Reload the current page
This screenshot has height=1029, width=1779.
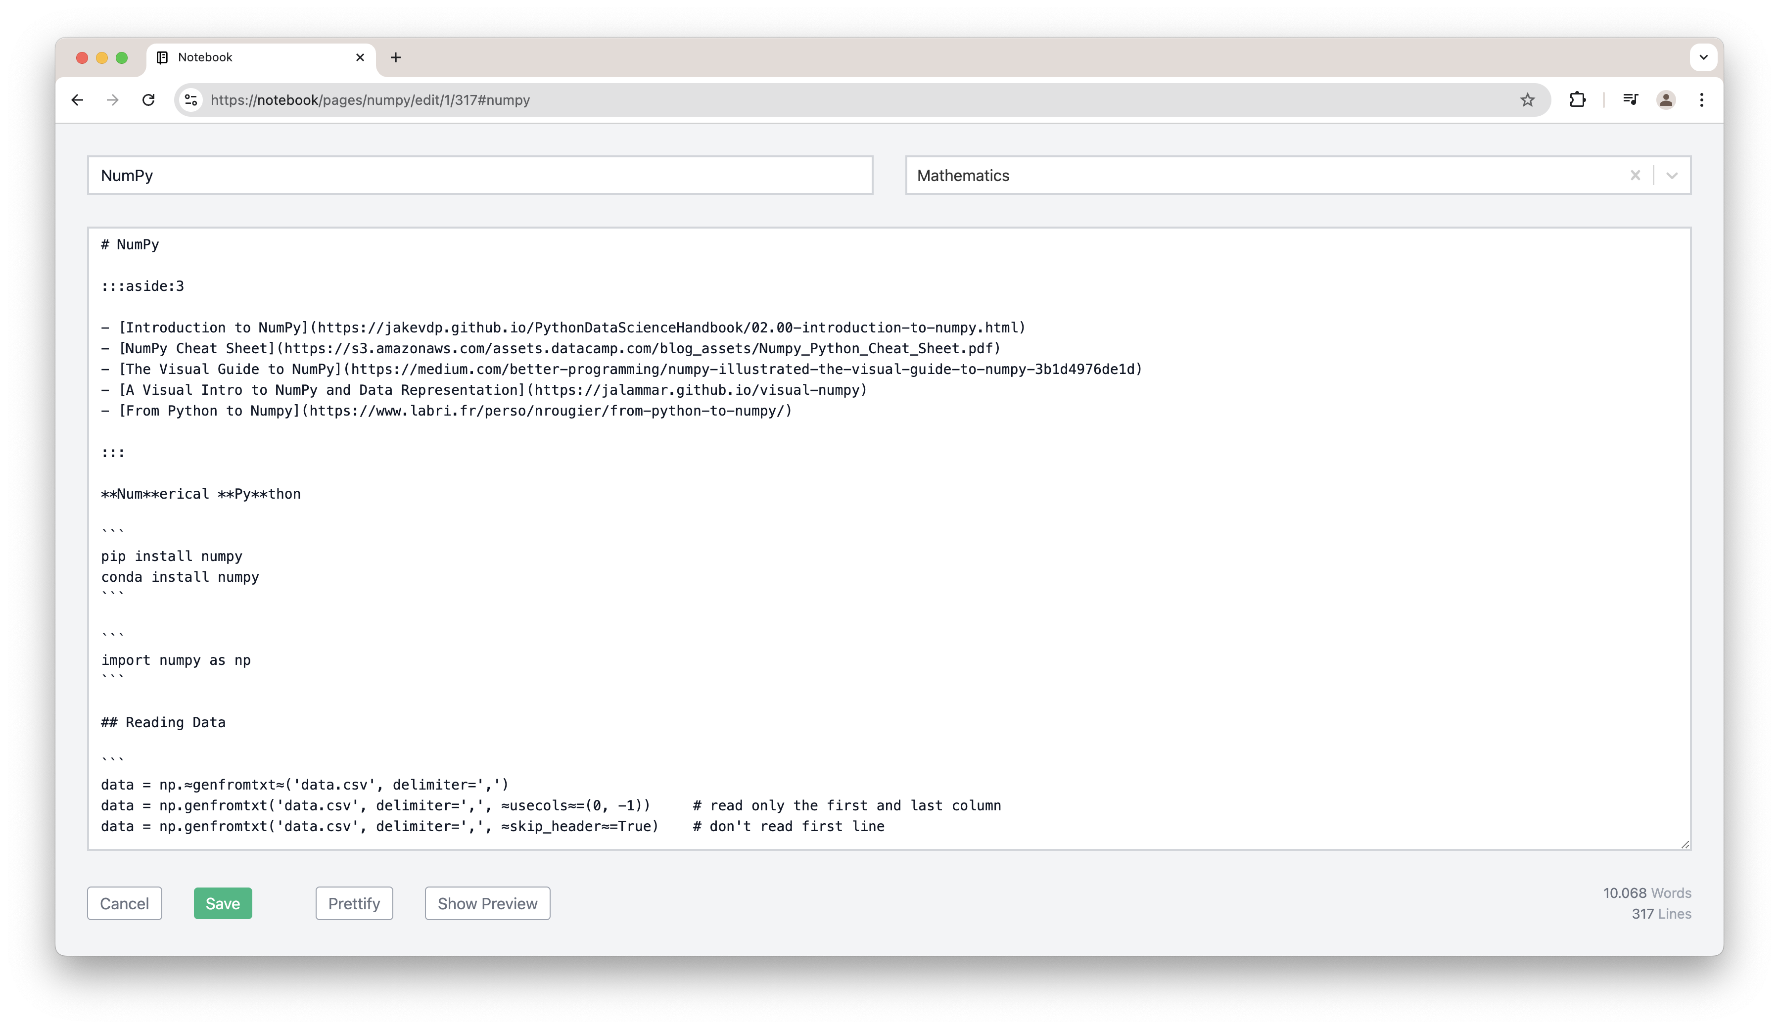click(148, 100)
